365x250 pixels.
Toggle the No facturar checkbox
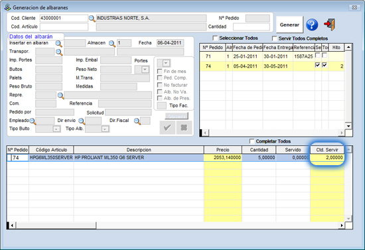tap(160, 85)
